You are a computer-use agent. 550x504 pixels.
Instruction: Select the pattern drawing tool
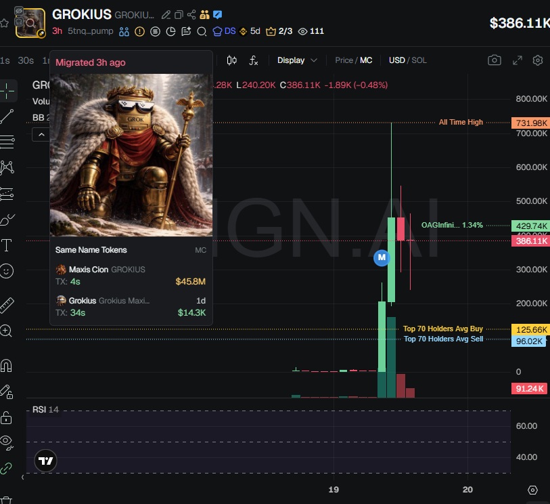(7, 167)
